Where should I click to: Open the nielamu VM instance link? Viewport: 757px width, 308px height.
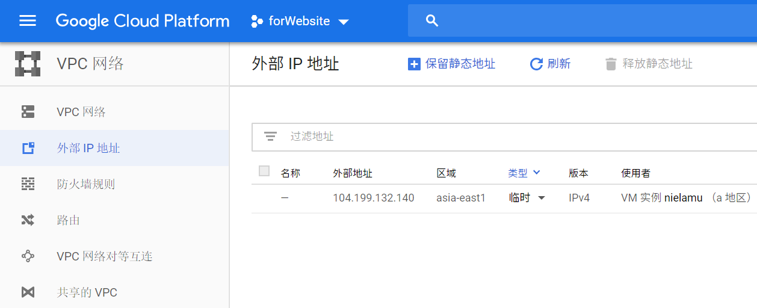coord(683,198)
